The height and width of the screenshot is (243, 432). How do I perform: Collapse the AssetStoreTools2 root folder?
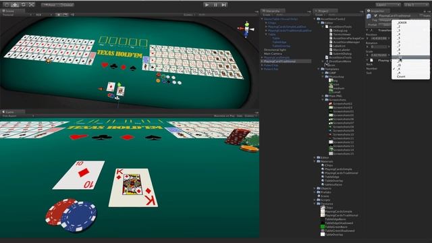click(315, 19)
